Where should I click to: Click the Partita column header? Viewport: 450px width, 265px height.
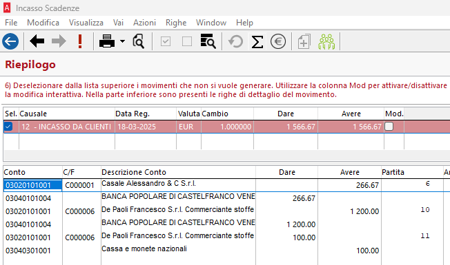click(x=412, y=172)
